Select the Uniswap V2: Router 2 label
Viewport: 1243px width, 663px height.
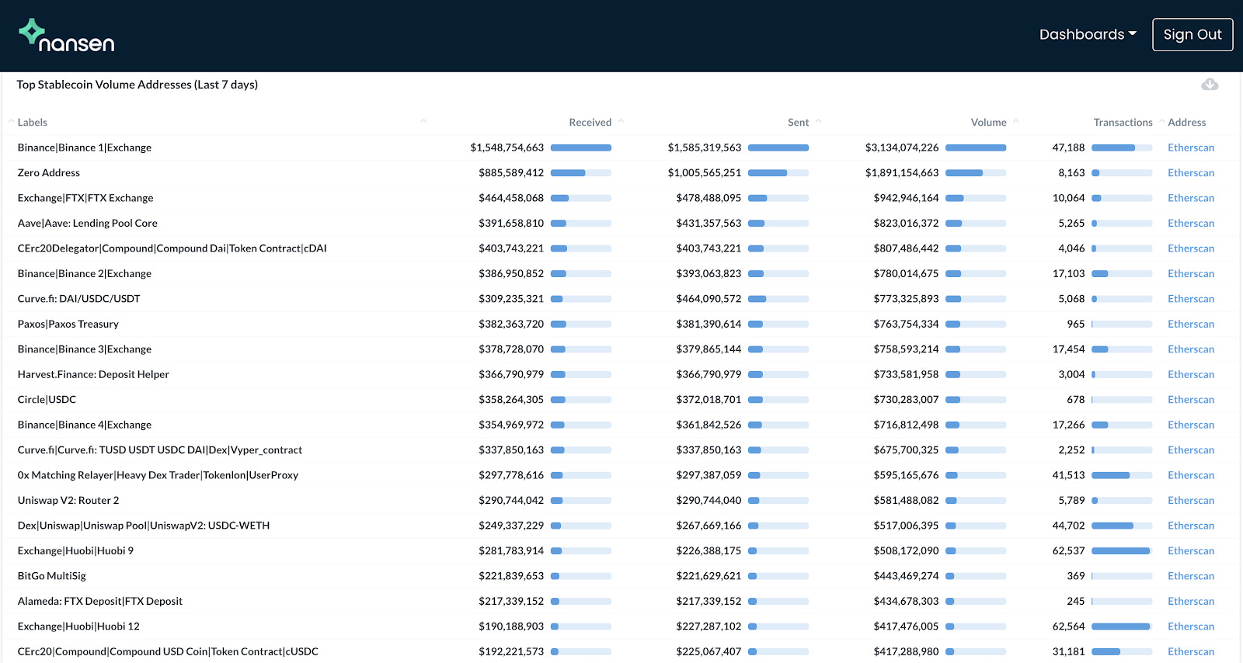click(x=68, y=501)
